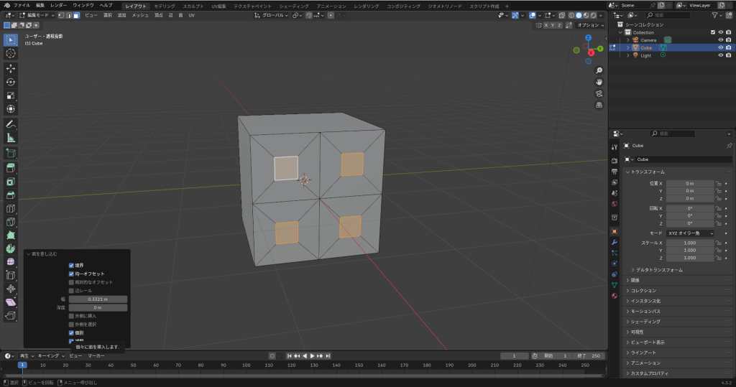Select the Move tool in the left toolbar
Screen dimensions: 736x387
[x=11, y=68]
